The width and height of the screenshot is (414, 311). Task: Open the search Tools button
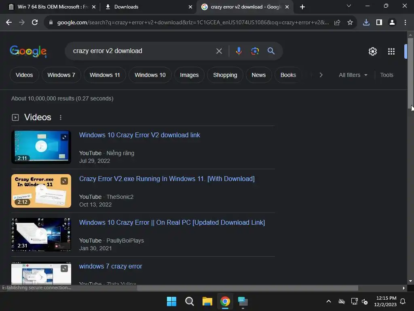[x=387, y=75]
